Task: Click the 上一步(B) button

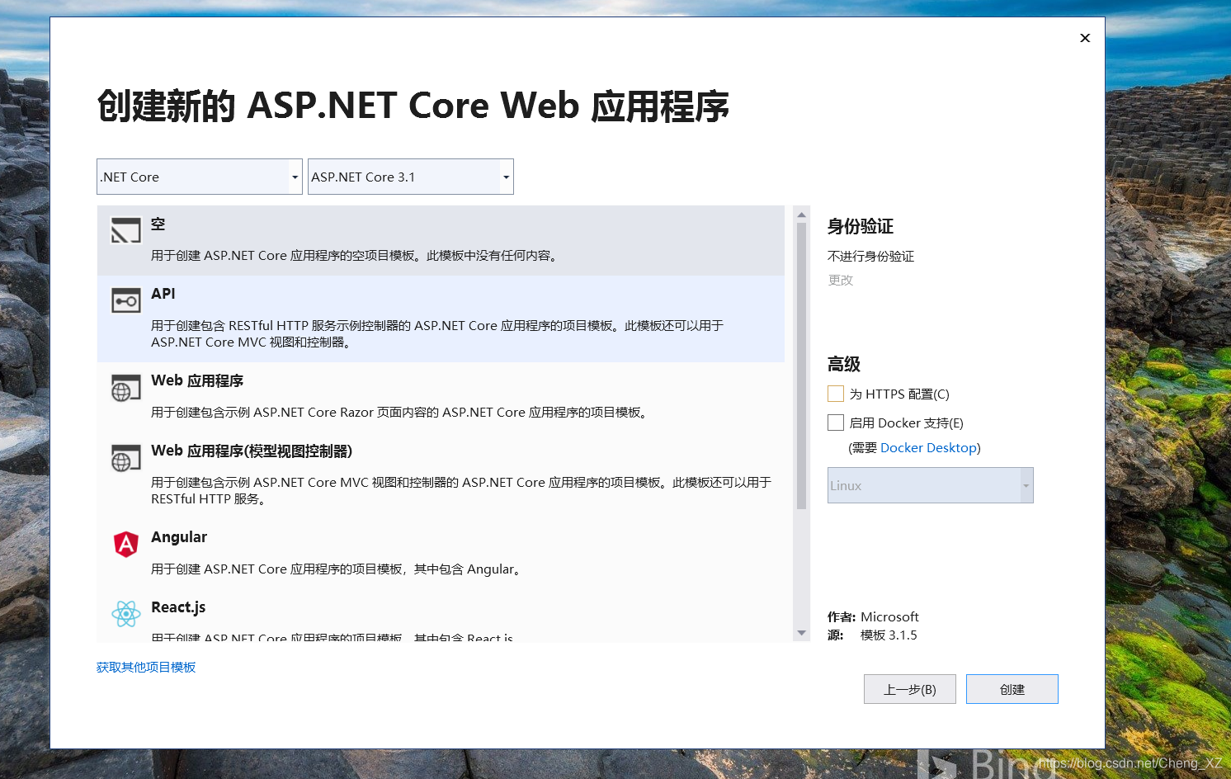Action: pos(910,689)
